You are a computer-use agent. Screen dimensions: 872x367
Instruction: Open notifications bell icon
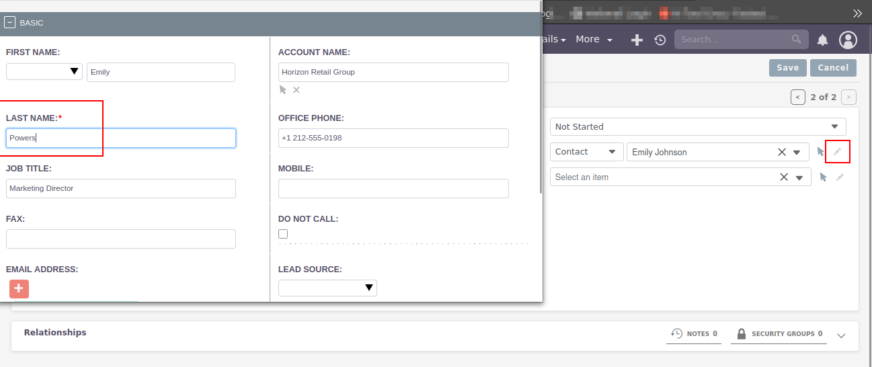[822, 40]
